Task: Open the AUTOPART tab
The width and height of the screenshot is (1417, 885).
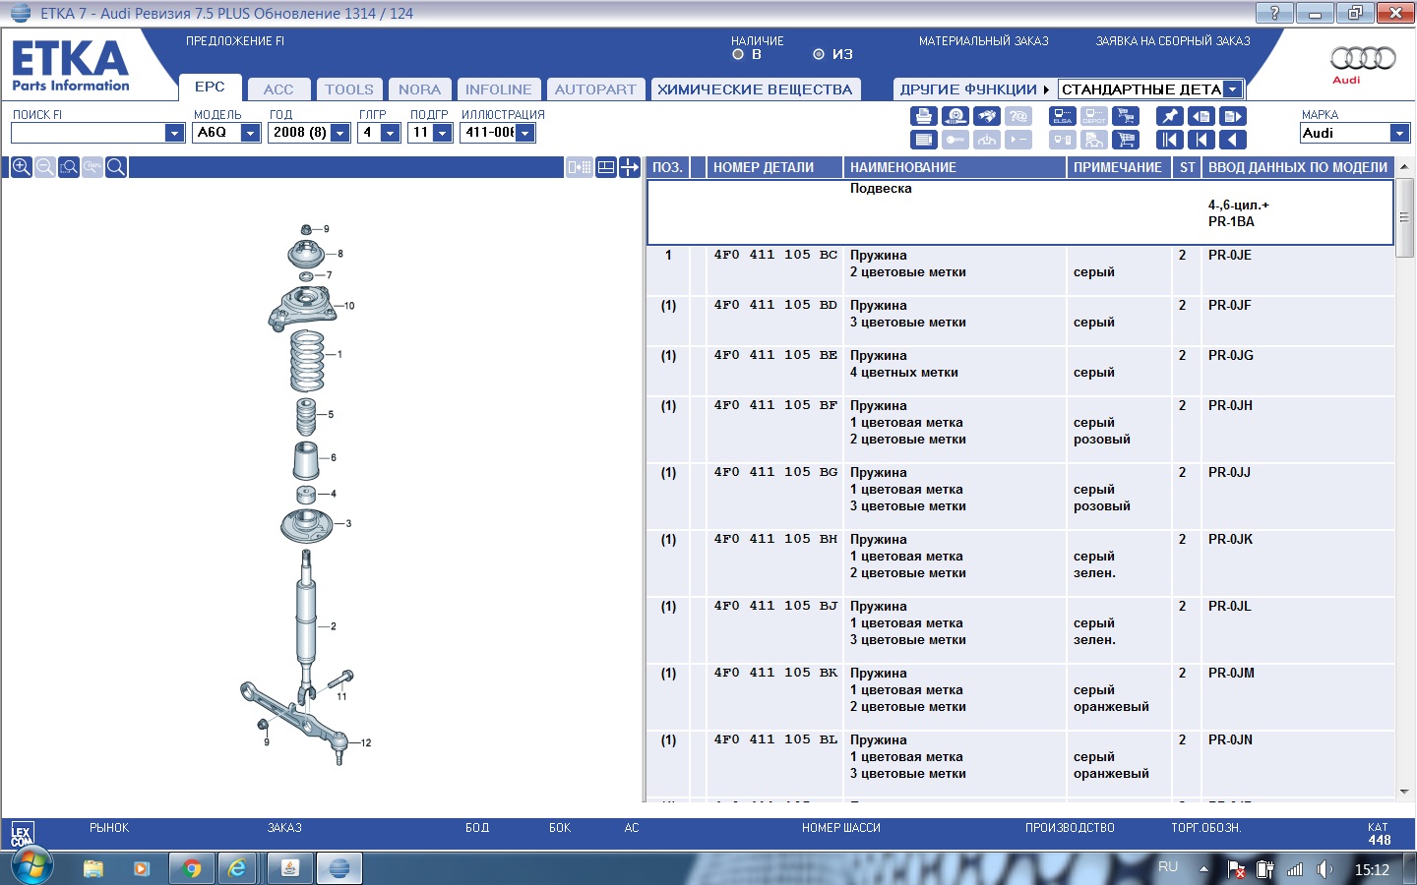Action: pyautogui.click(x=595, y=89)
